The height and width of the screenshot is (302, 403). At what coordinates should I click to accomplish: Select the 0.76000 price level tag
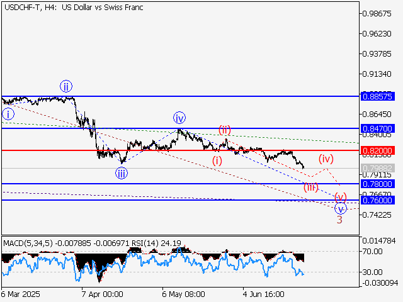click(x=378, y=200)
